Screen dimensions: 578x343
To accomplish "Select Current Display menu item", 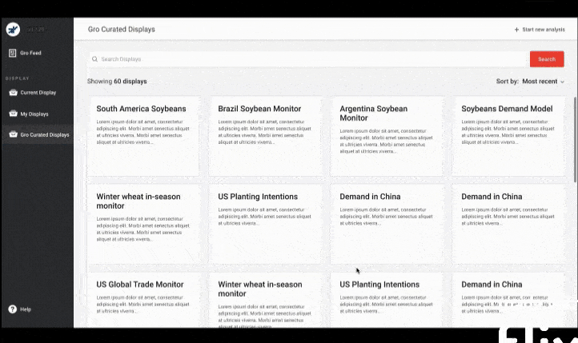I will tap(38, 93).
